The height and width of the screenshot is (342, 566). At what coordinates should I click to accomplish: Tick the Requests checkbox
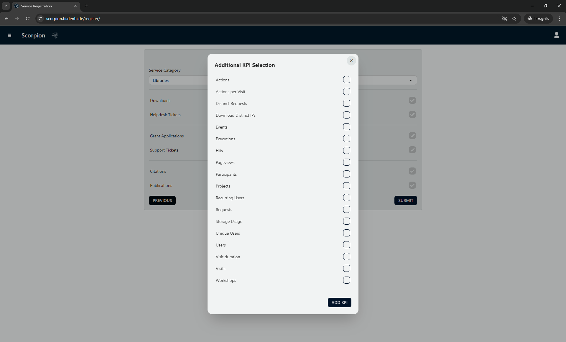pyautogui.click(x=347, y=209)
